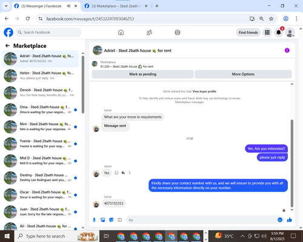The height and width of the screenshot is (242, 303).
Task: Click Windows taskbar search box
Action: [x=57, y=236]
